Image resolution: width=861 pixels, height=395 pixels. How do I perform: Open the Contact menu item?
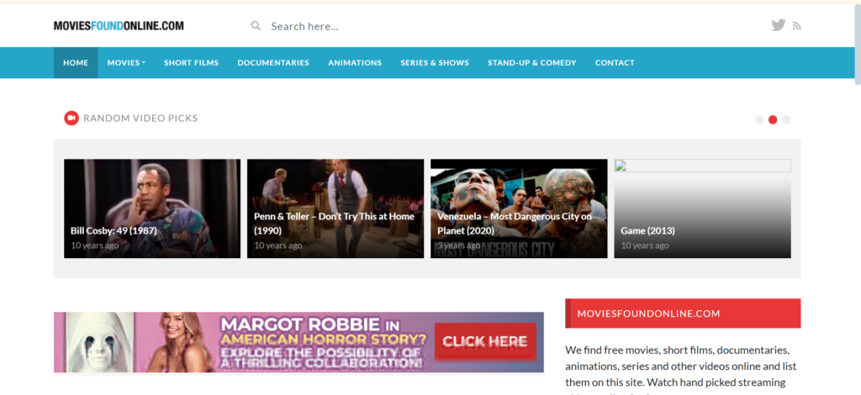pos(615,62)
